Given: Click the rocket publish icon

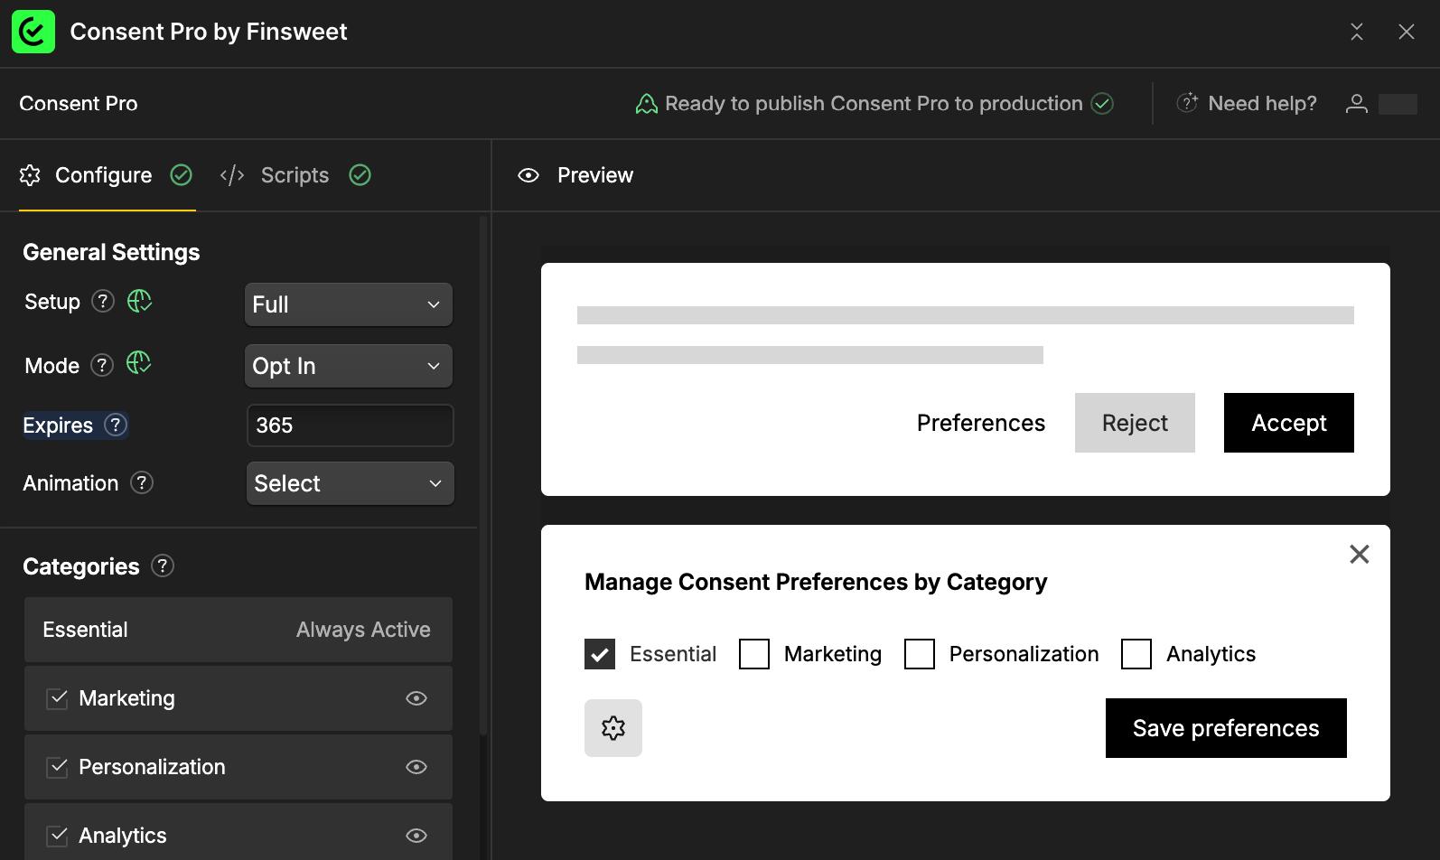Looking at the screenshot, I should click(x=646, y=104).
